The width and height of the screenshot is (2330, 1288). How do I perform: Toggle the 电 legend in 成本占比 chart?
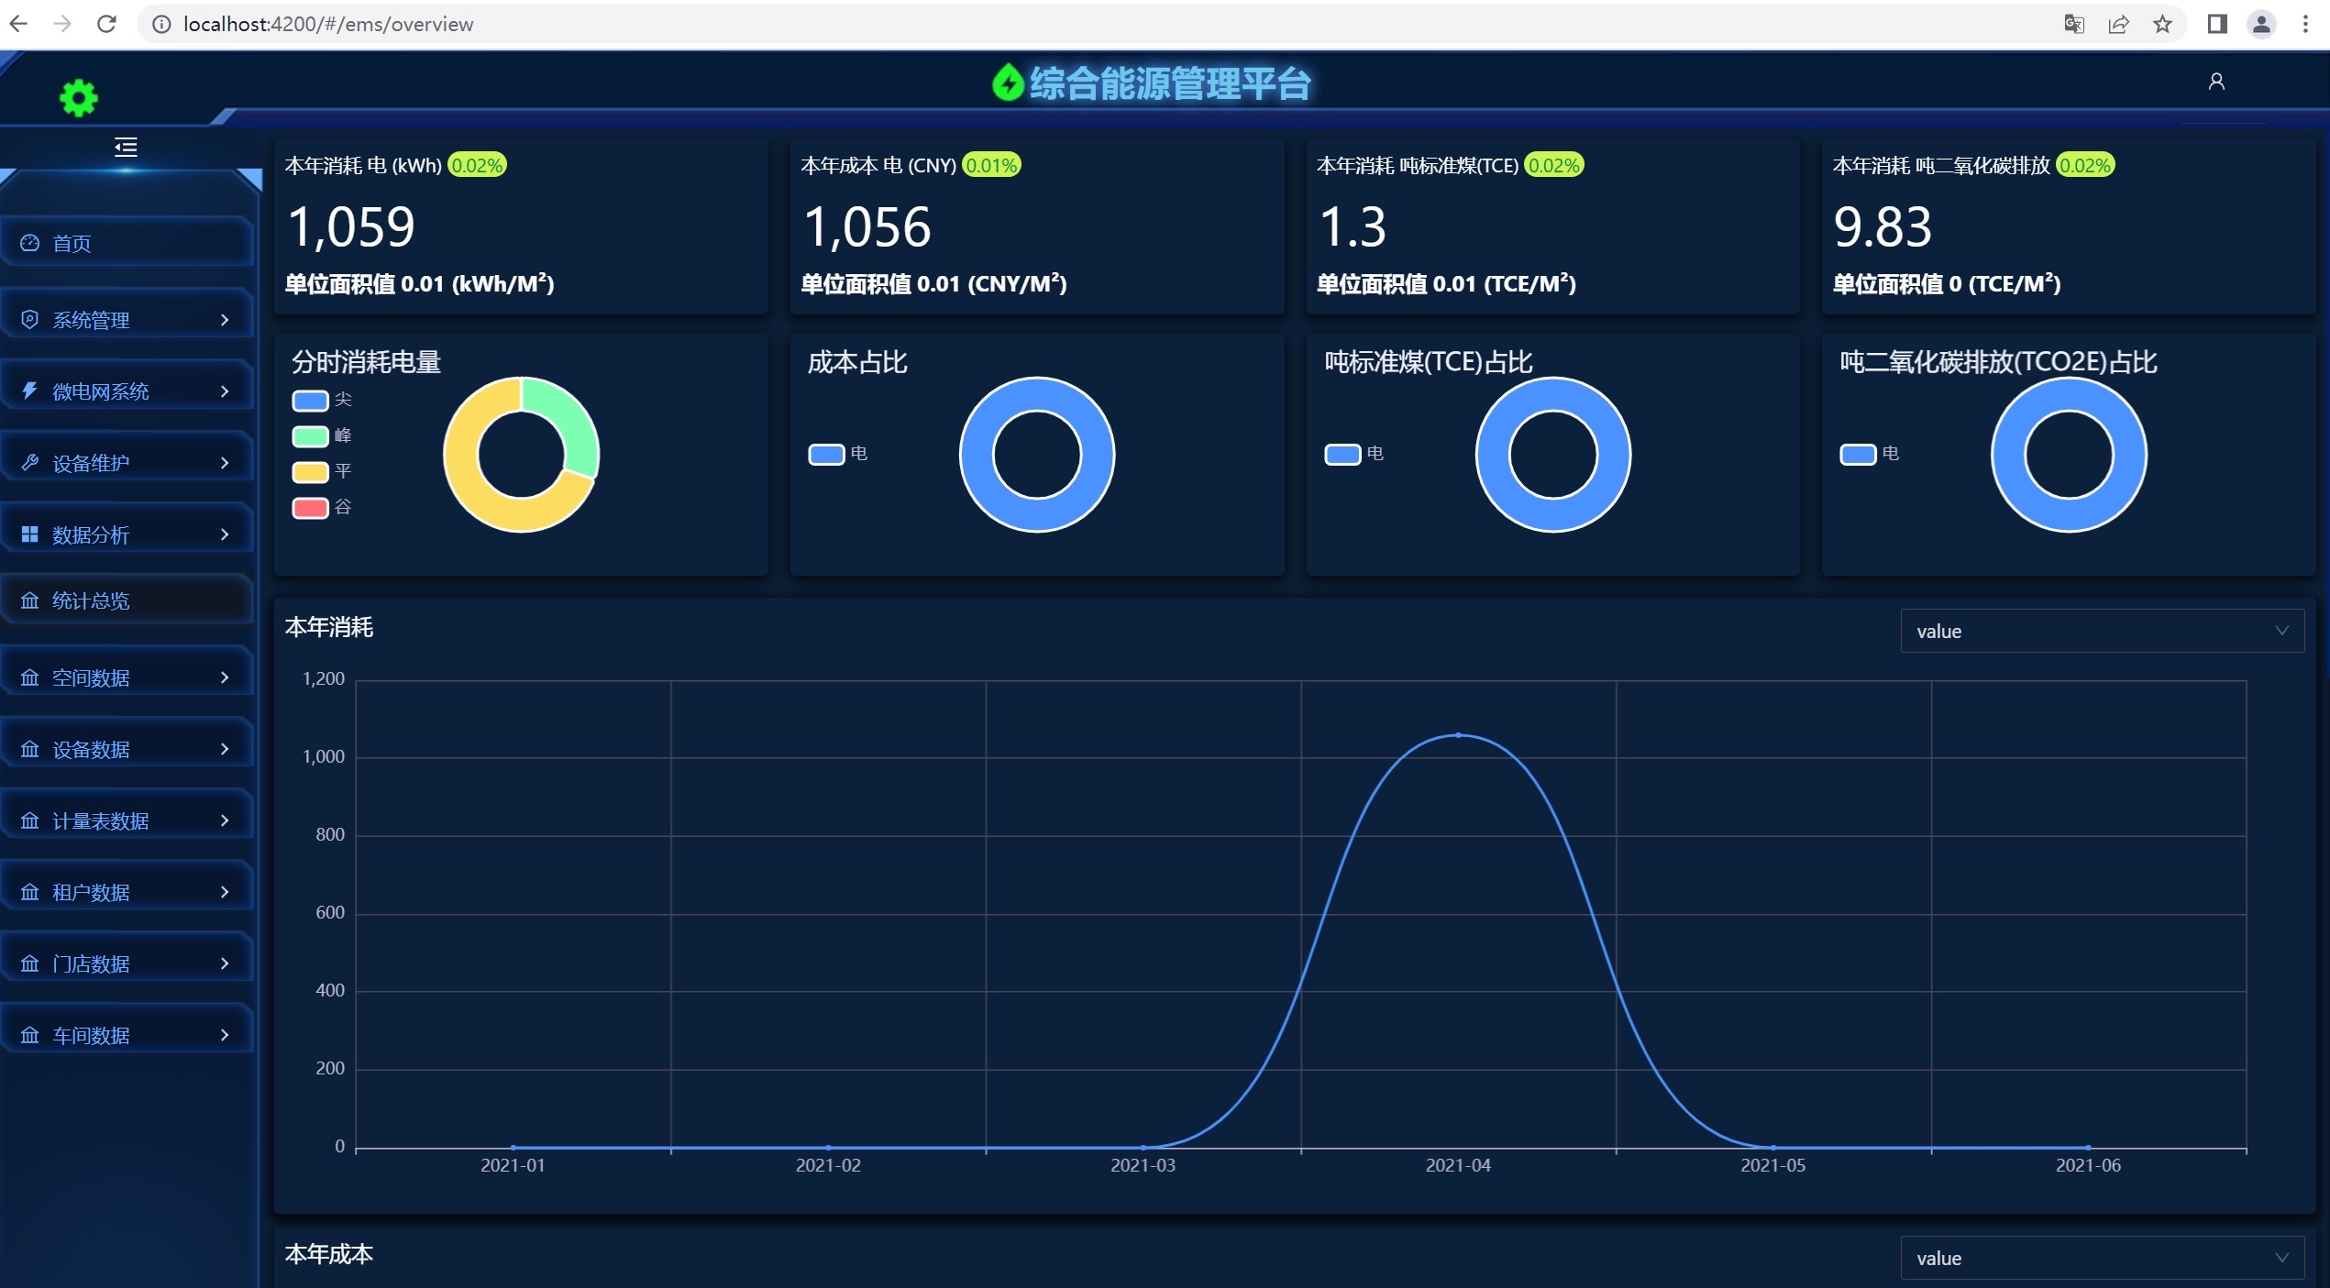pyautogui.click(x=837, y=454)
